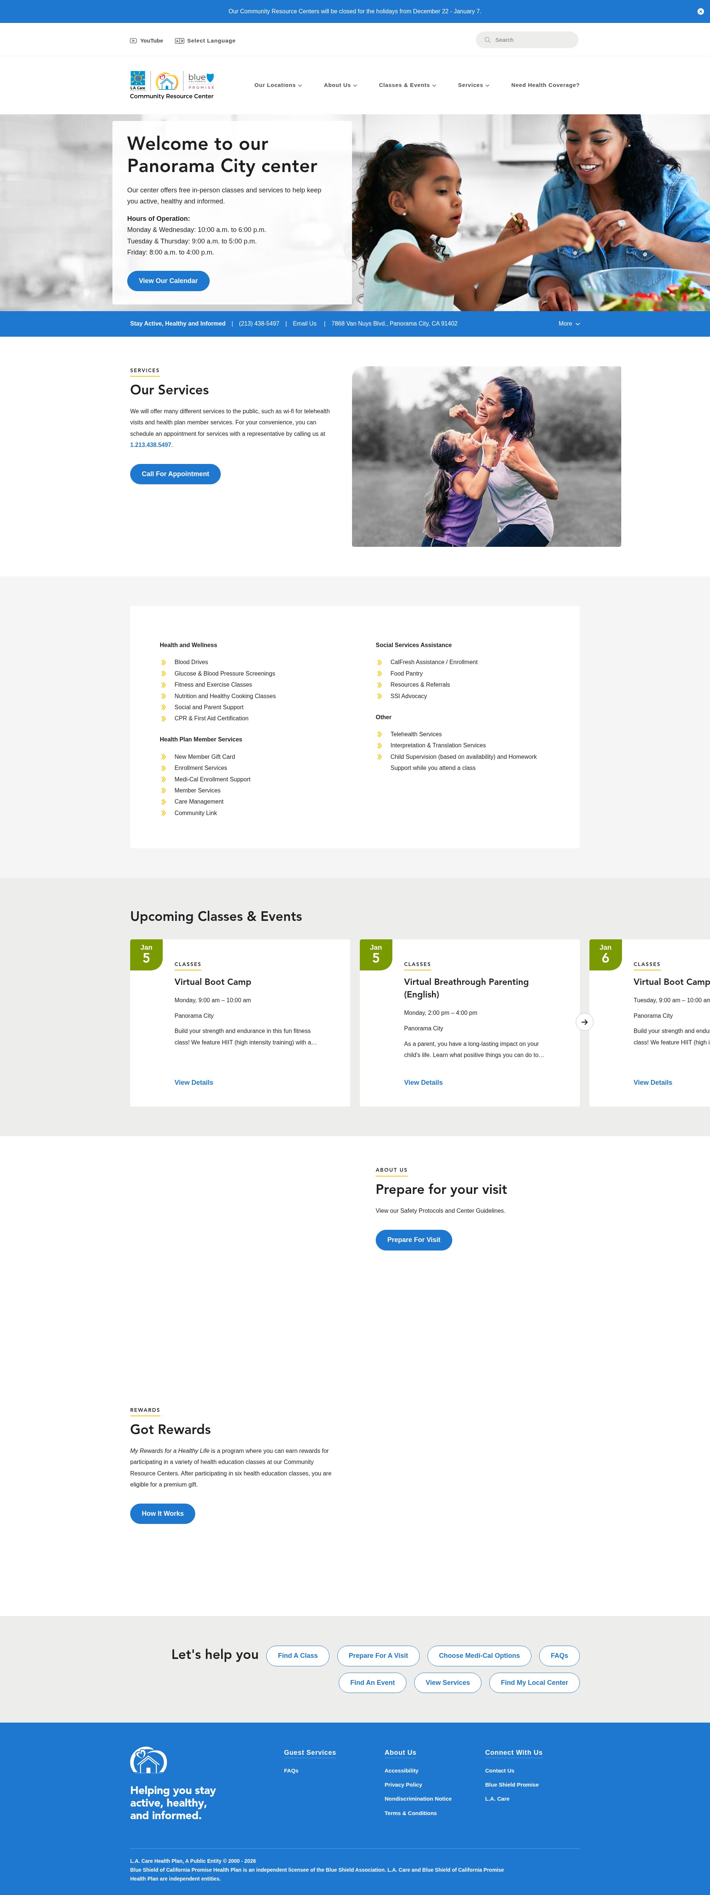The image size is (710, 1895).
Task: Click the Community Resource Center logo
Action: (172, 85)
